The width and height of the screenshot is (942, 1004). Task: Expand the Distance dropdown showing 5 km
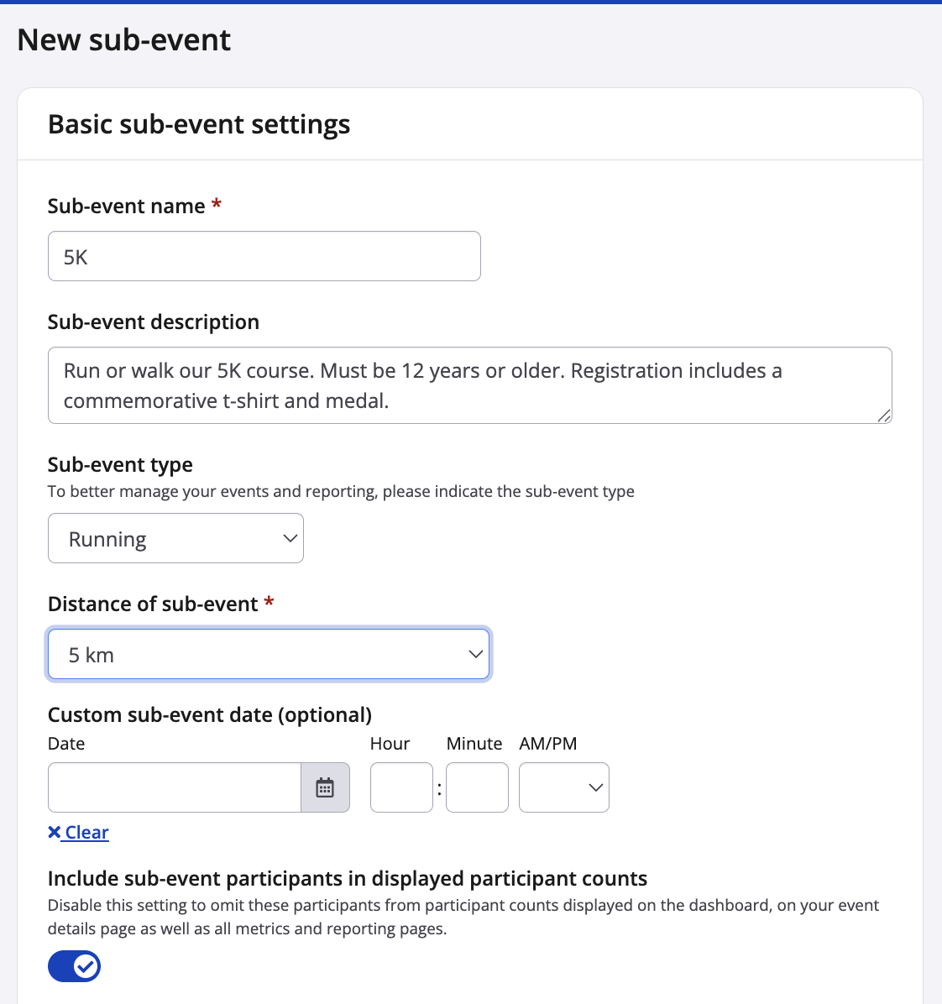[269, 654]
